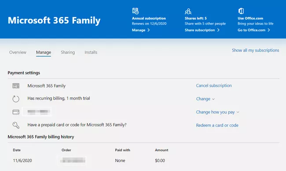Click the shares people group icon
The width and height of the screenshot is (286, 171).
coord(188,11)
